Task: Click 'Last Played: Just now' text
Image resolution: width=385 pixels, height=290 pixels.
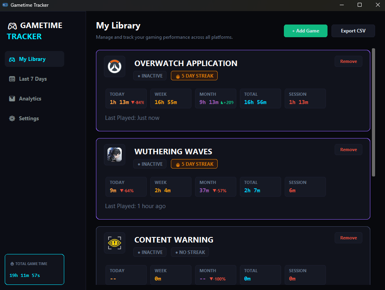Action: pos(132,118)
